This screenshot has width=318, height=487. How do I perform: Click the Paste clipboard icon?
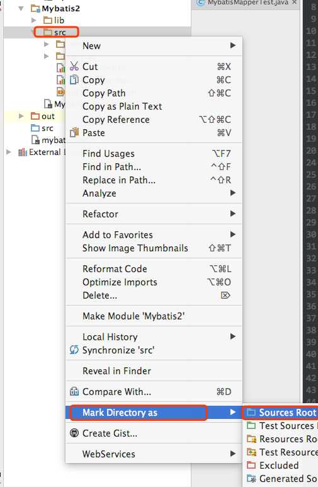(x=74, y=133)
